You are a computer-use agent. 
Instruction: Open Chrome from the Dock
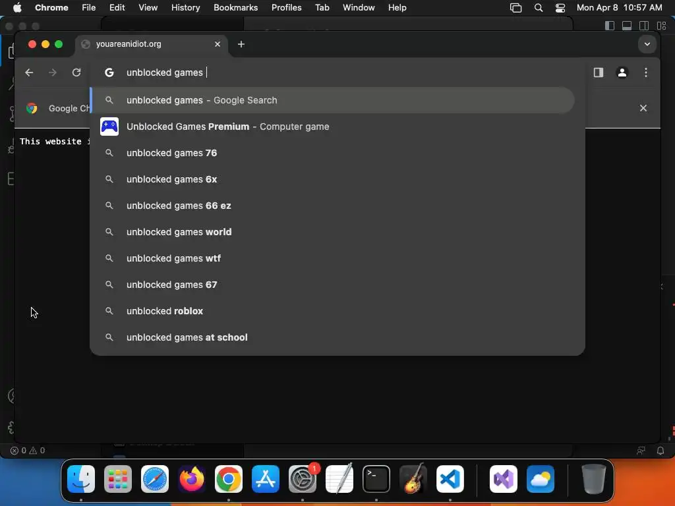coord(229,479)
